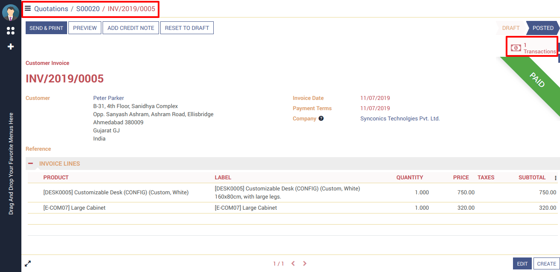Click the Edit button
The height and width of the screenshot is (272, 560).
point(522,263)
